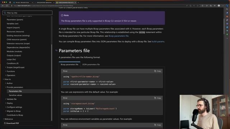230x129 pixels.
Task: Open Child resources (parent) article
Action: 17,39
